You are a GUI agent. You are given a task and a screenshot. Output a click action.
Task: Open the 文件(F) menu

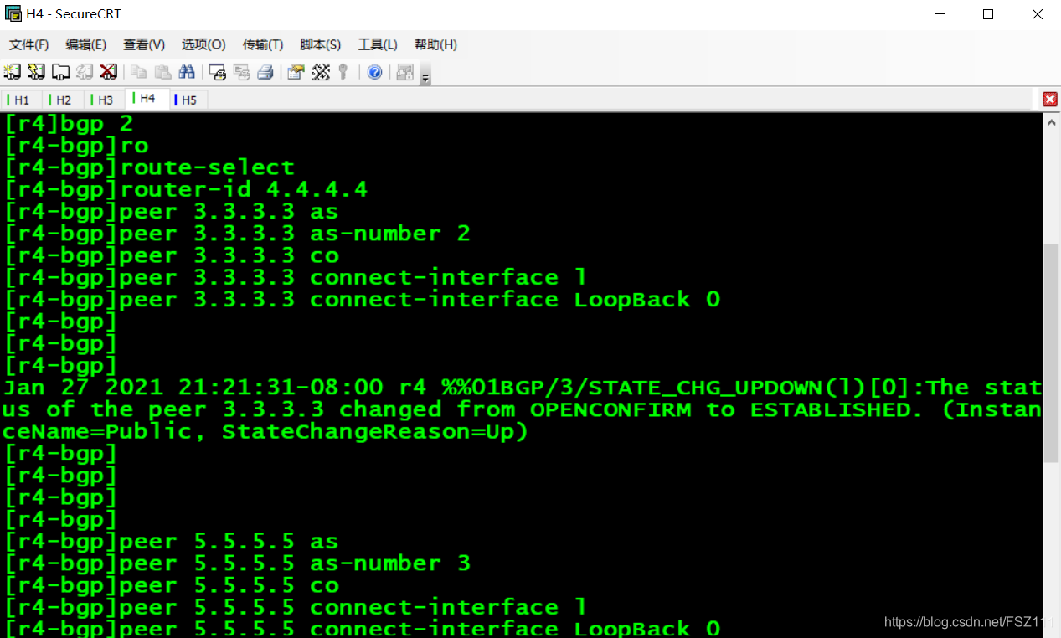28,44
